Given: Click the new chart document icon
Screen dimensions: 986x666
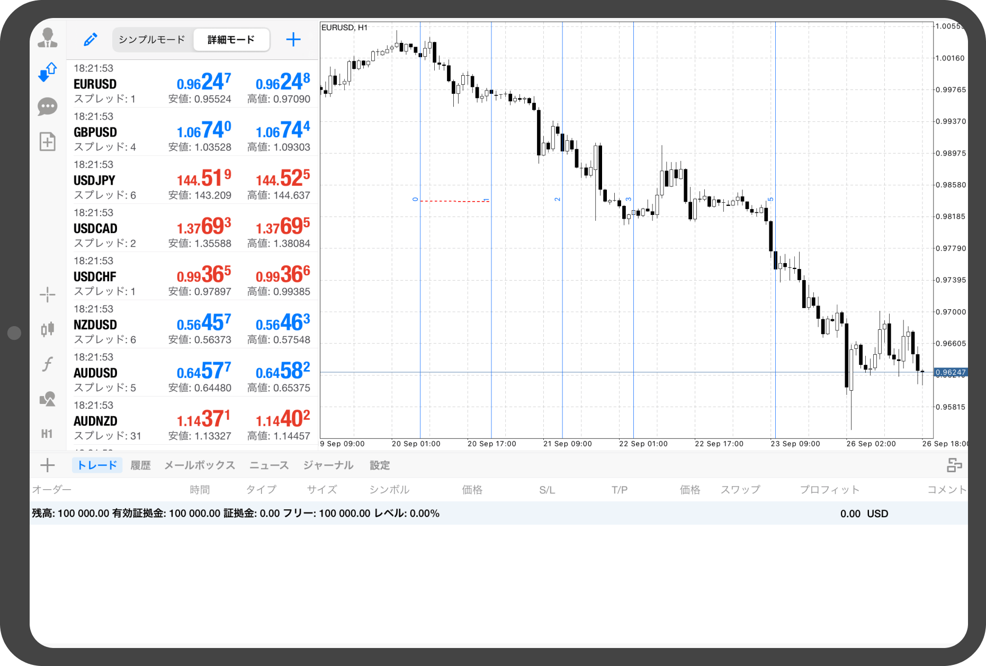Looking at the screenshot, I should 48,141.
